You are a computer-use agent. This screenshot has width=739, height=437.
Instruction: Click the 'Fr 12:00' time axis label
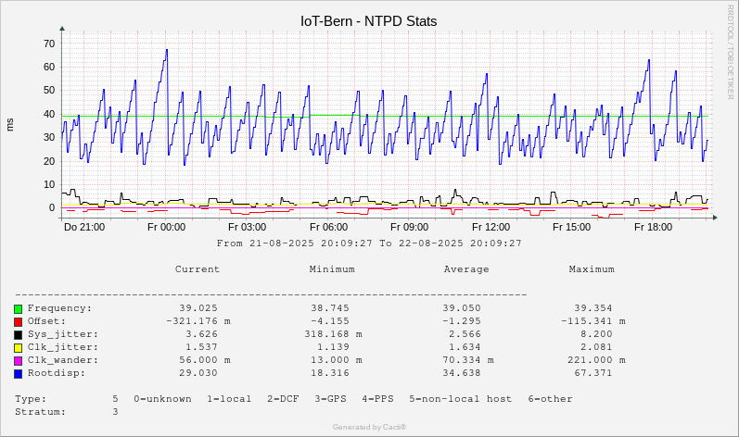(x=491, y=227)
